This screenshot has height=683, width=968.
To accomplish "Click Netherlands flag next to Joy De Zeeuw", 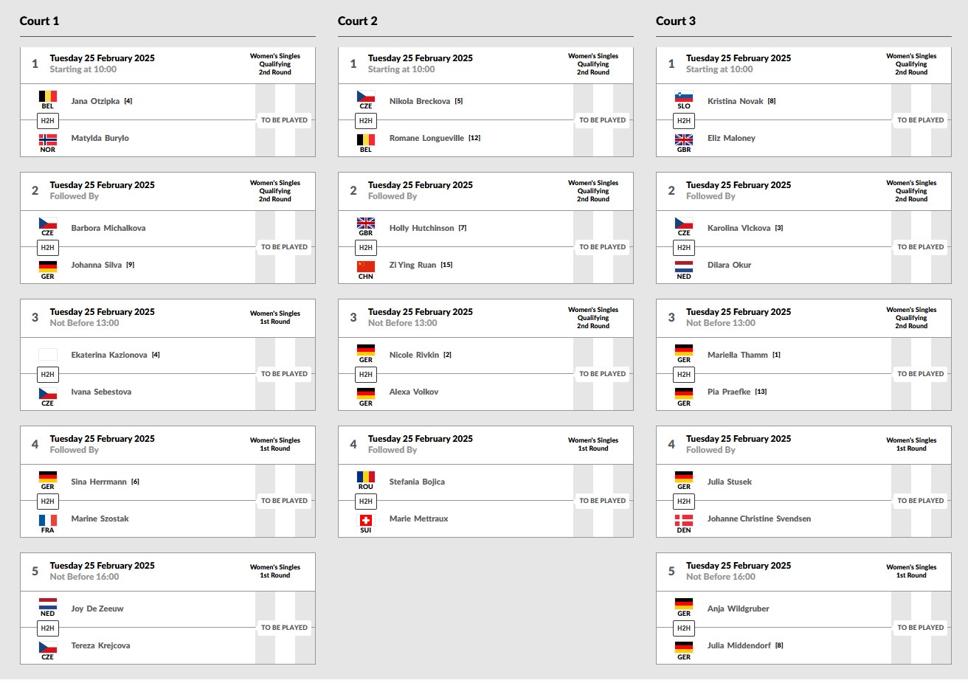I will tap(48, 603).
